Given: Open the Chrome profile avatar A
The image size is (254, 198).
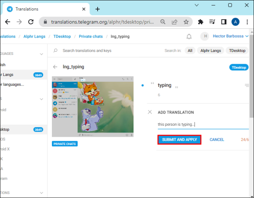Looking at the screenshot, I should (235, 22).
